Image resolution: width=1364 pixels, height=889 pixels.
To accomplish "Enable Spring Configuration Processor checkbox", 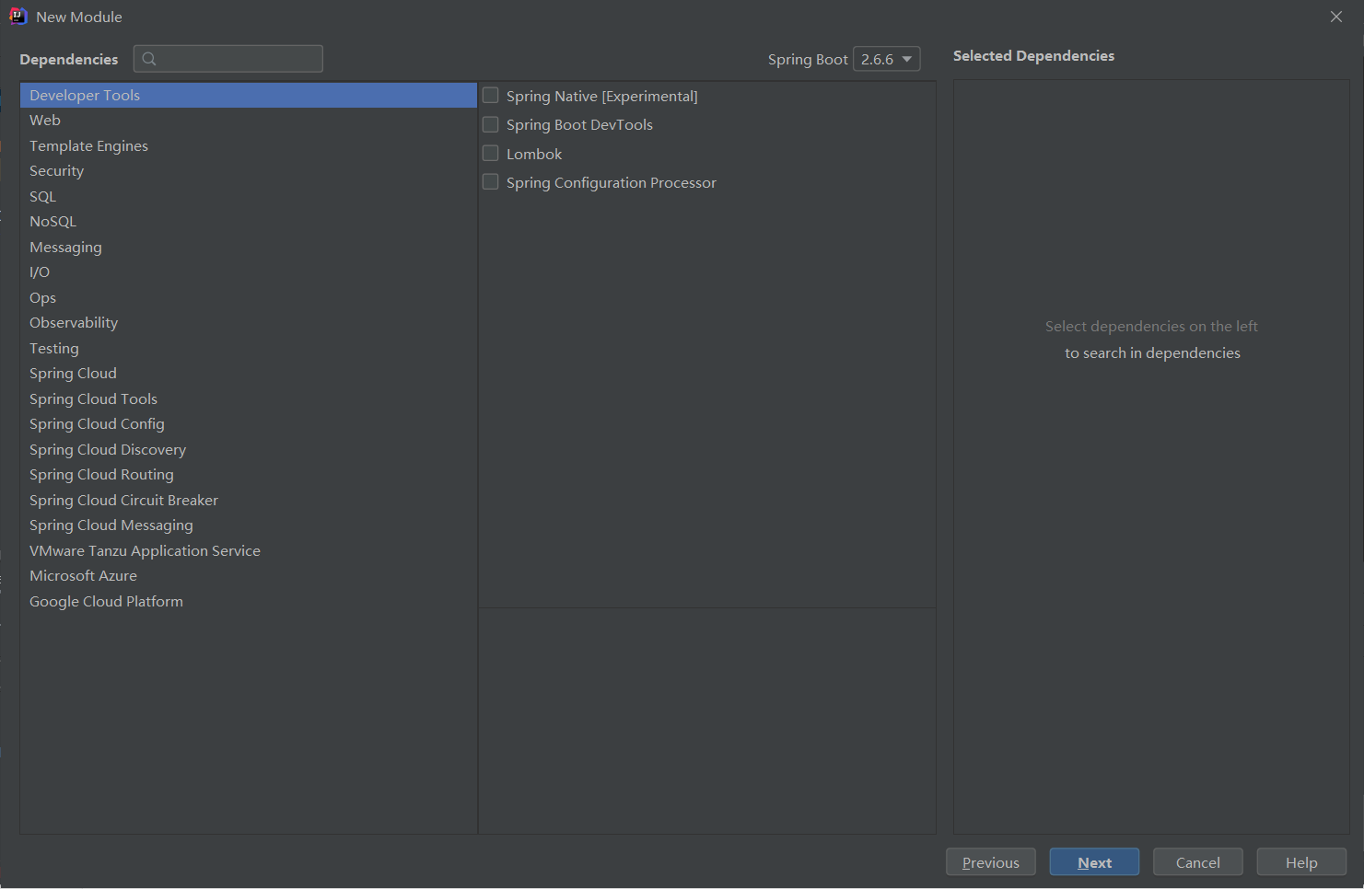I will [491, 182].
